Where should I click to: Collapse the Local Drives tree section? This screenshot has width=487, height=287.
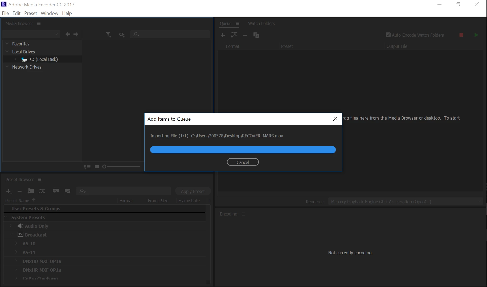[x=7, y=52]
